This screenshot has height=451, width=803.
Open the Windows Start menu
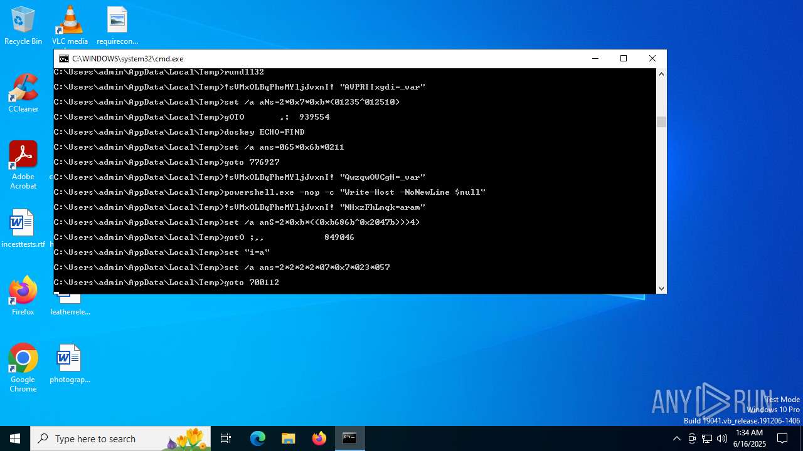coord(15,438)
